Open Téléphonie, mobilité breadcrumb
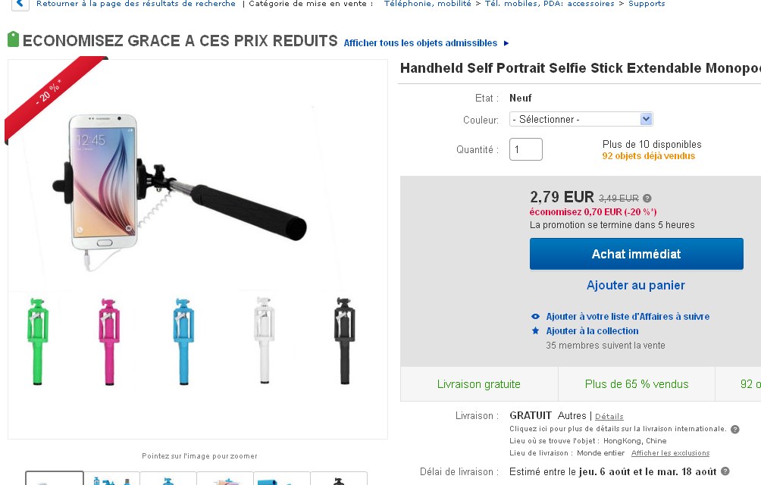Viewport: 761px width, 485px height. coord(427,4)
